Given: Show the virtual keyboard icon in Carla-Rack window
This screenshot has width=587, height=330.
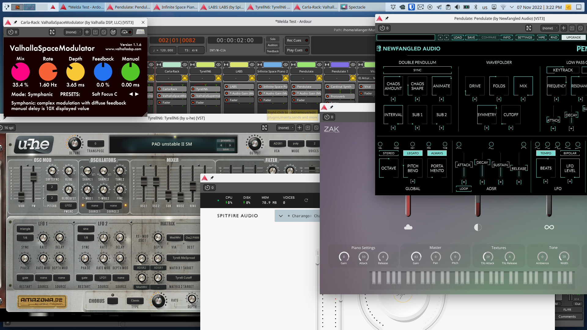Looking at the screenshot, I should (x=141, y=32).
